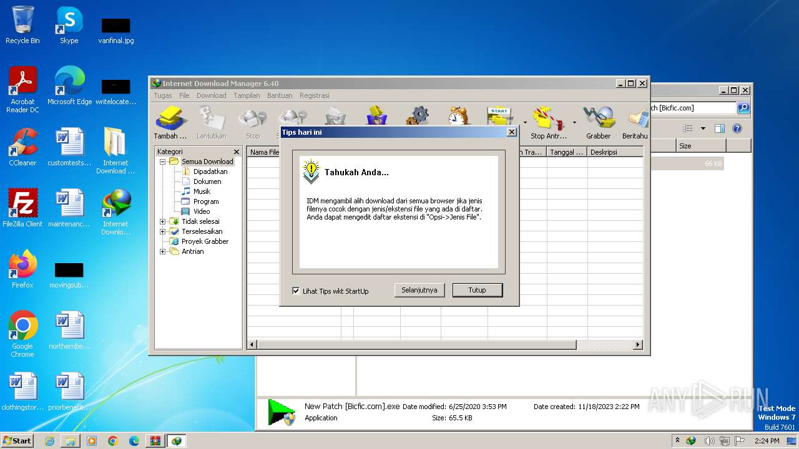
Task: Open the Tugas menu
Action: 163,95
